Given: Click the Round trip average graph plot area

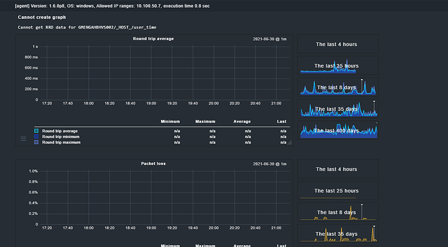Looking at the screenshot, I should pyautogui.click(x=164, y=73).
